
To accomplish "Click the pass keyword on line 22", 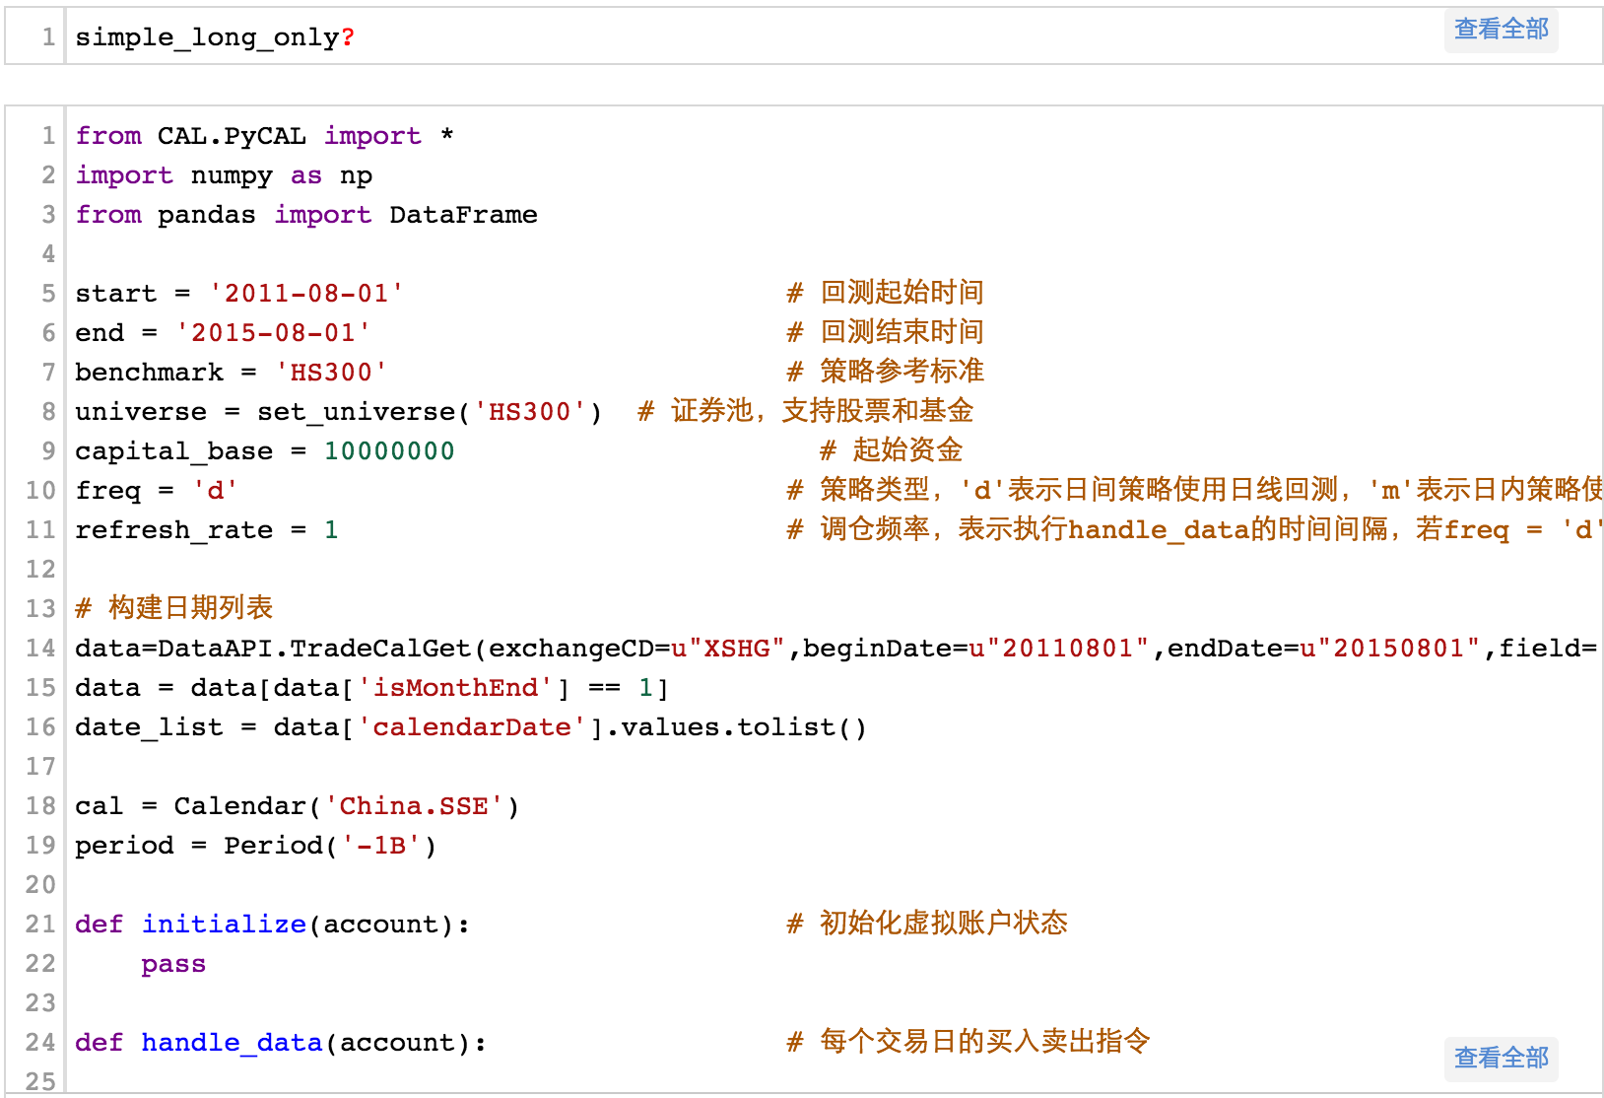I will click(173, 964).
